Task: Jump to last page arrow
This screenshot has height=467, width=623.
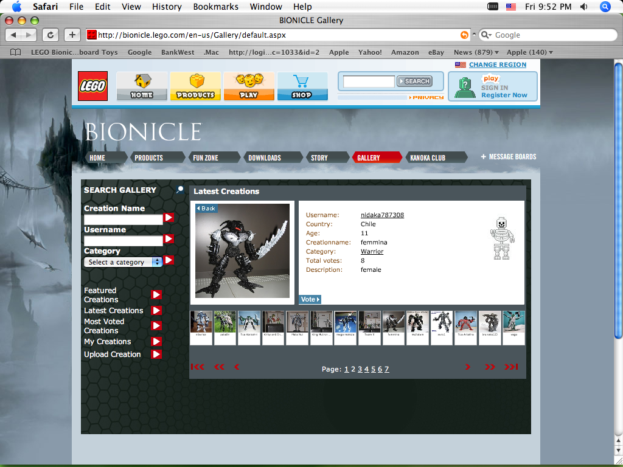Action: point(511,367)
